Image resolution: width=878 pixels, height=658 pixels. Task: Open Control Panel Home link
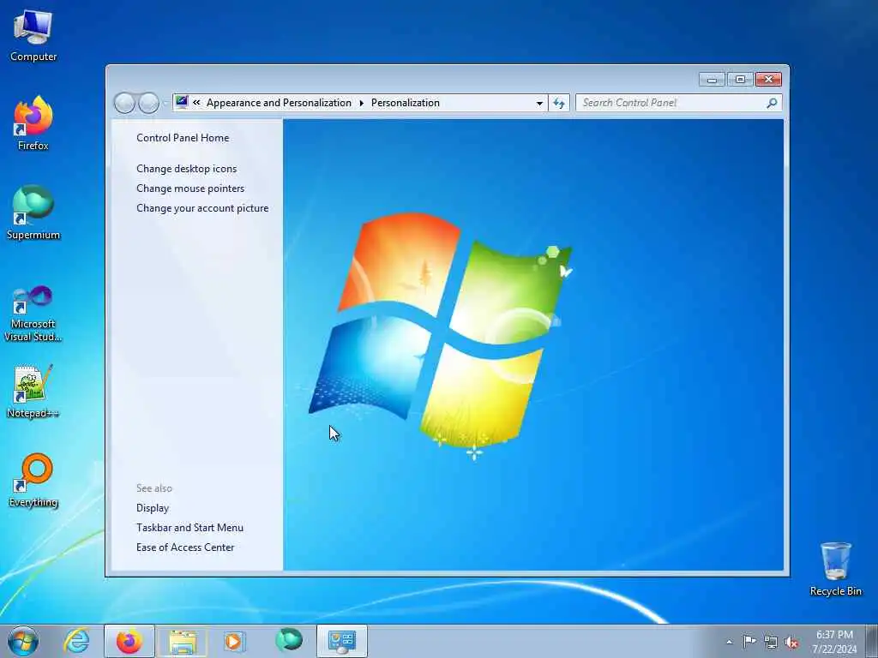click(183, 138)
